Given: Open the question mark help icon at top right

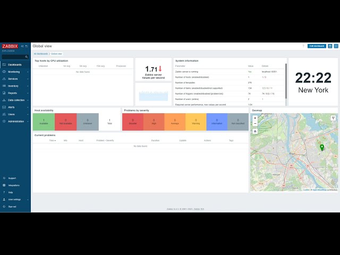Looking at the screenshot, I should tap(303, 46).
